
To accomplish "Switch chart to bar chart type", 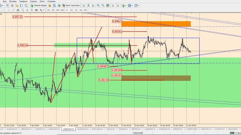I will pos(84,6).
